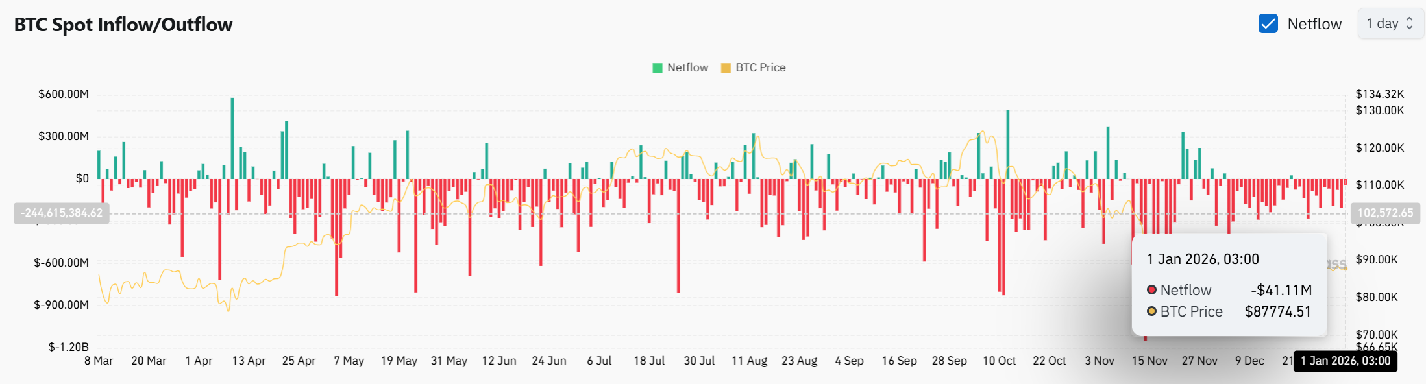This screenshot has width=1426, height=384.
Task: Click the $-900.00M label on the left axis
Action: pyautogui.click(x=62, y=305)
